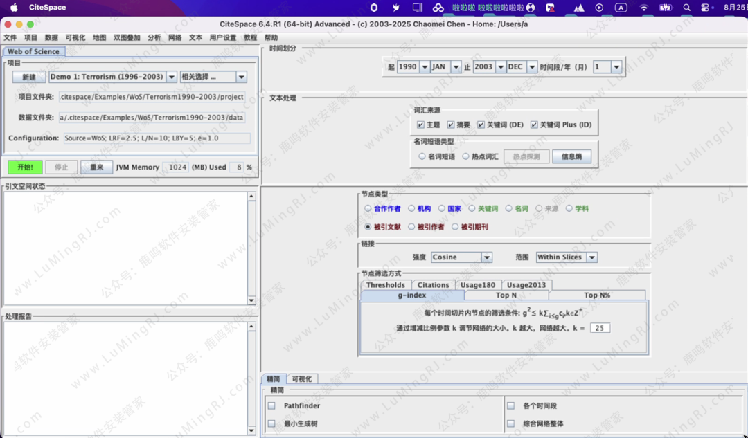The width and height of the screenshot is (748, 438).
Task: Open the Cosine strength dropdown
Action: (x=487, y=257)
